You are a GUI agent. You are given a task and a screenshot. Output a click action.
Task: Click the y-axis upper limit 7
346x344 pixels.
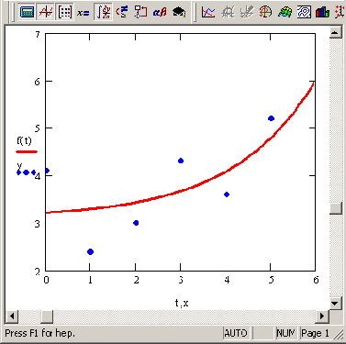(x=38, y=34)
